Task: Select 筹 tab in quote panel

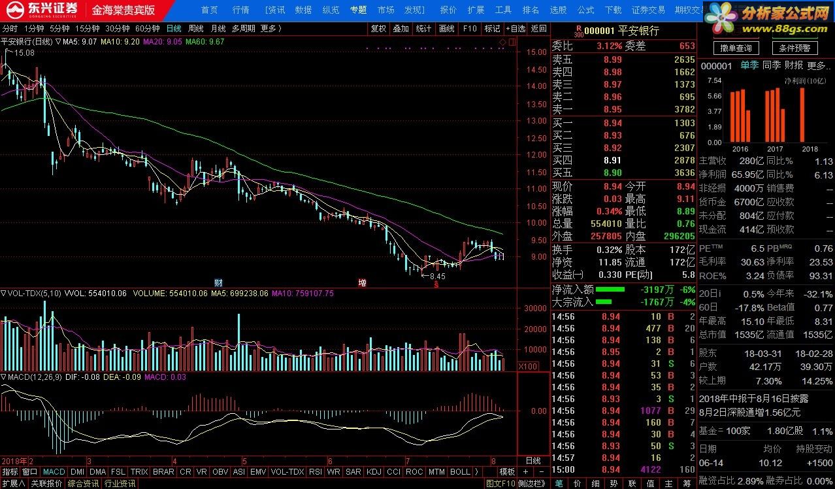Action: (687, 484)
